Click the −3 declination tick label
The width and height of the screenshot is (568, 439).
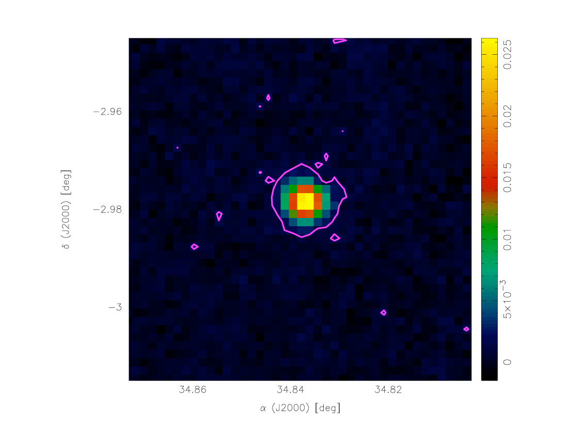[x=115, y=307]
